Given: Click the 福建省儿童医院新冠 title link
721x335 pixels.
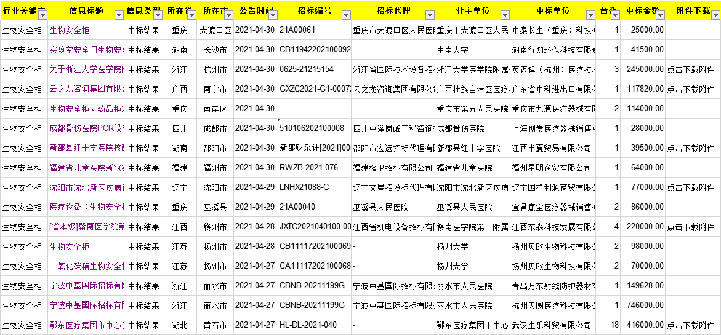Looking at the screenshot, I should coord(86,168).
